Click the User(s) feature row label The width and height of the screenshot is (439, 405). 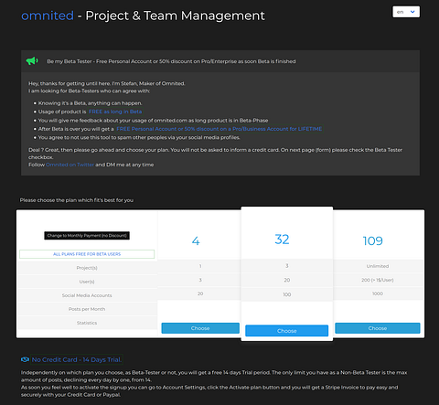(x=87, y=282)
